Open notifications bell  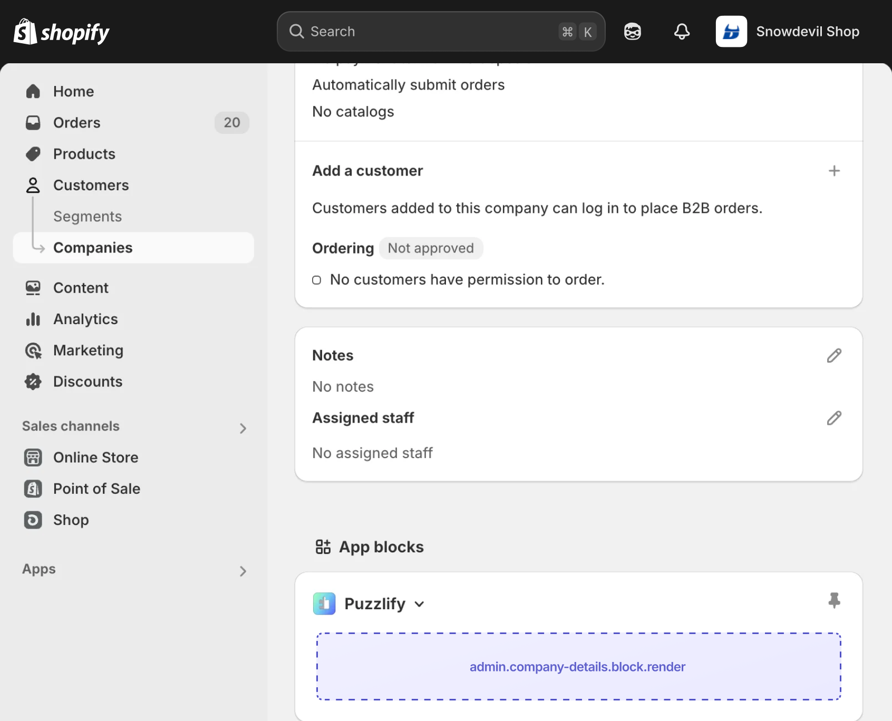(x=682, y=32)
